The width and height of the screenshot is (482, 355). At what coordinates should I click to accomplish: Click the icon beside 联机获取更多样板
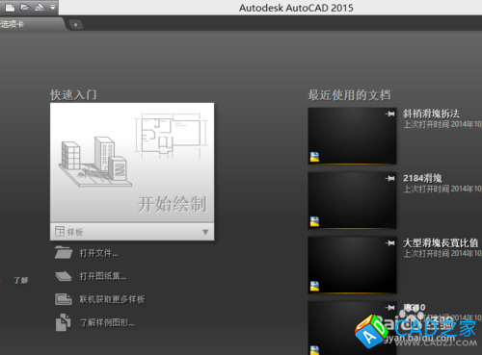[64, 299]
